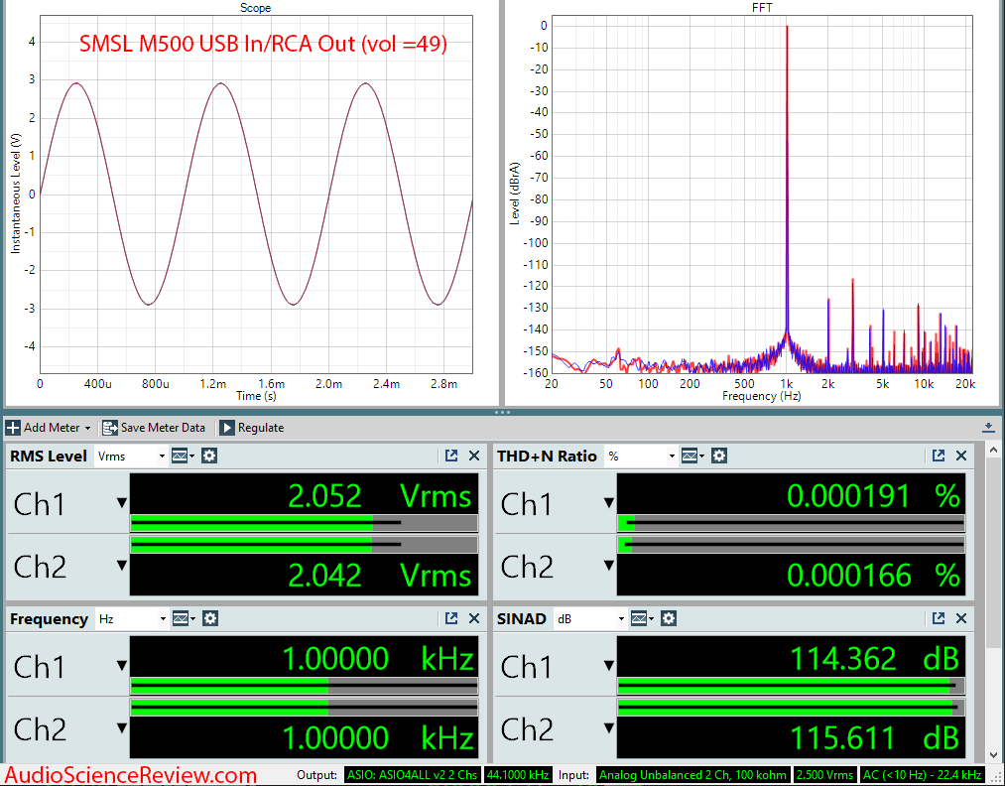The width and height of the screenshot is (1005, 786).
Task: Open SINAD graph view icon
Action: click(x=642, y=618)
